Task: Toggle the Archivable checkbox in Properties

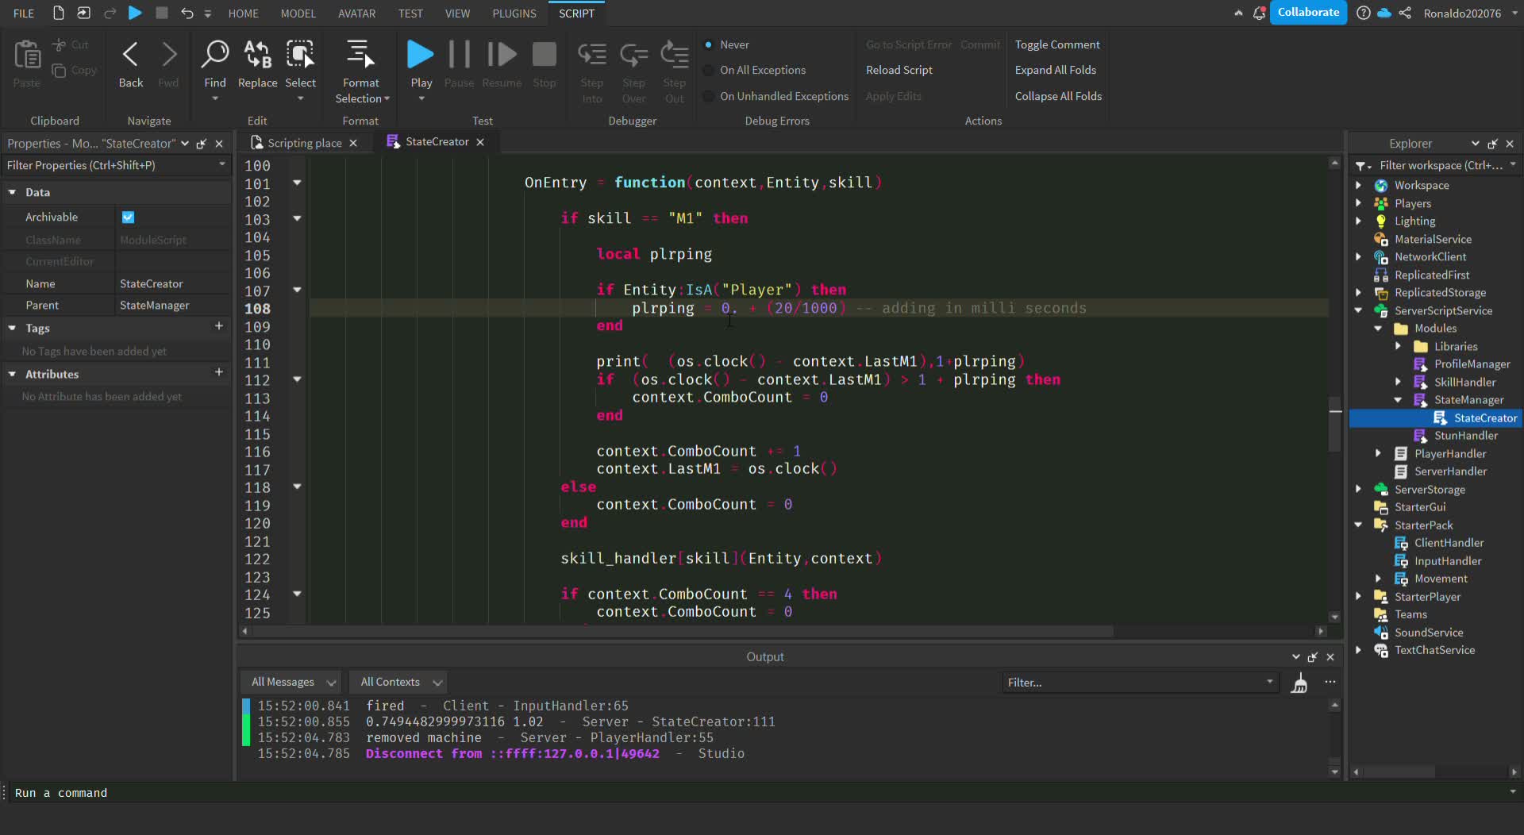Action: [x=128, y=217]
